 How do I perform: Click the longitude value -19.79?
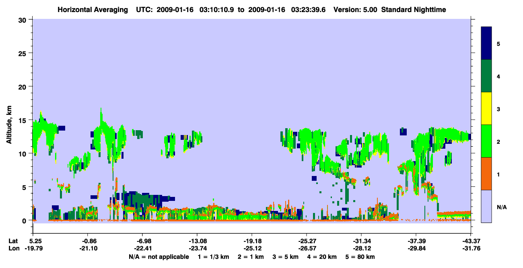tap(33, 248)
